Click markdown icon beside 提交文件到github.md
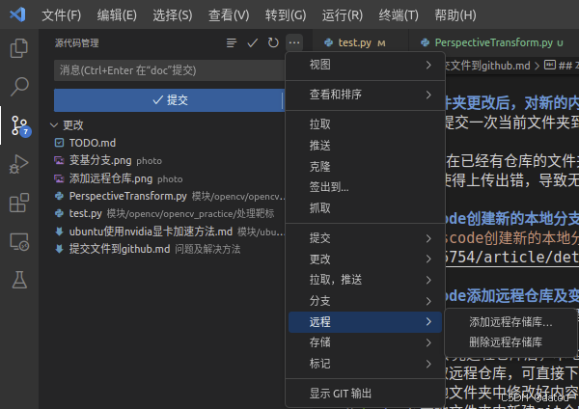Screen dimensions: 579x409 pos(59,249)
